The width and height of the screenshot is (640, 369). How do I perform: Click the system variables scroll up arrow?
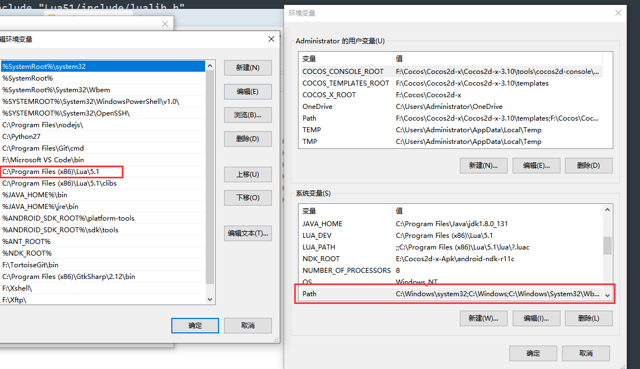click(607, 210)
